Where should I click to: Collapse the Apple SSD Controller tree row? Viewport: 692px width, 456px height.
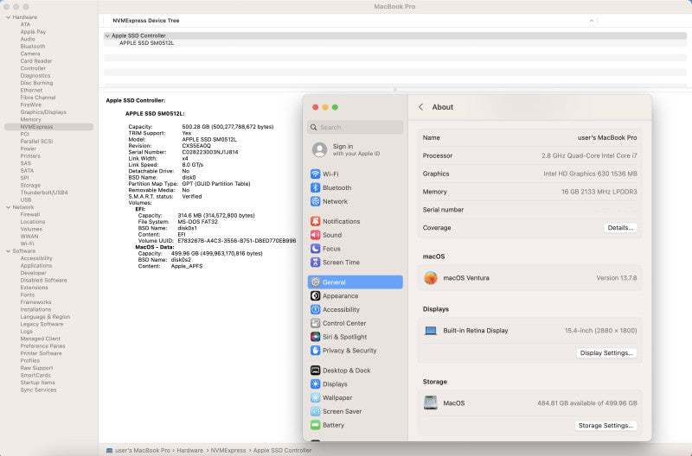(107, 35)
